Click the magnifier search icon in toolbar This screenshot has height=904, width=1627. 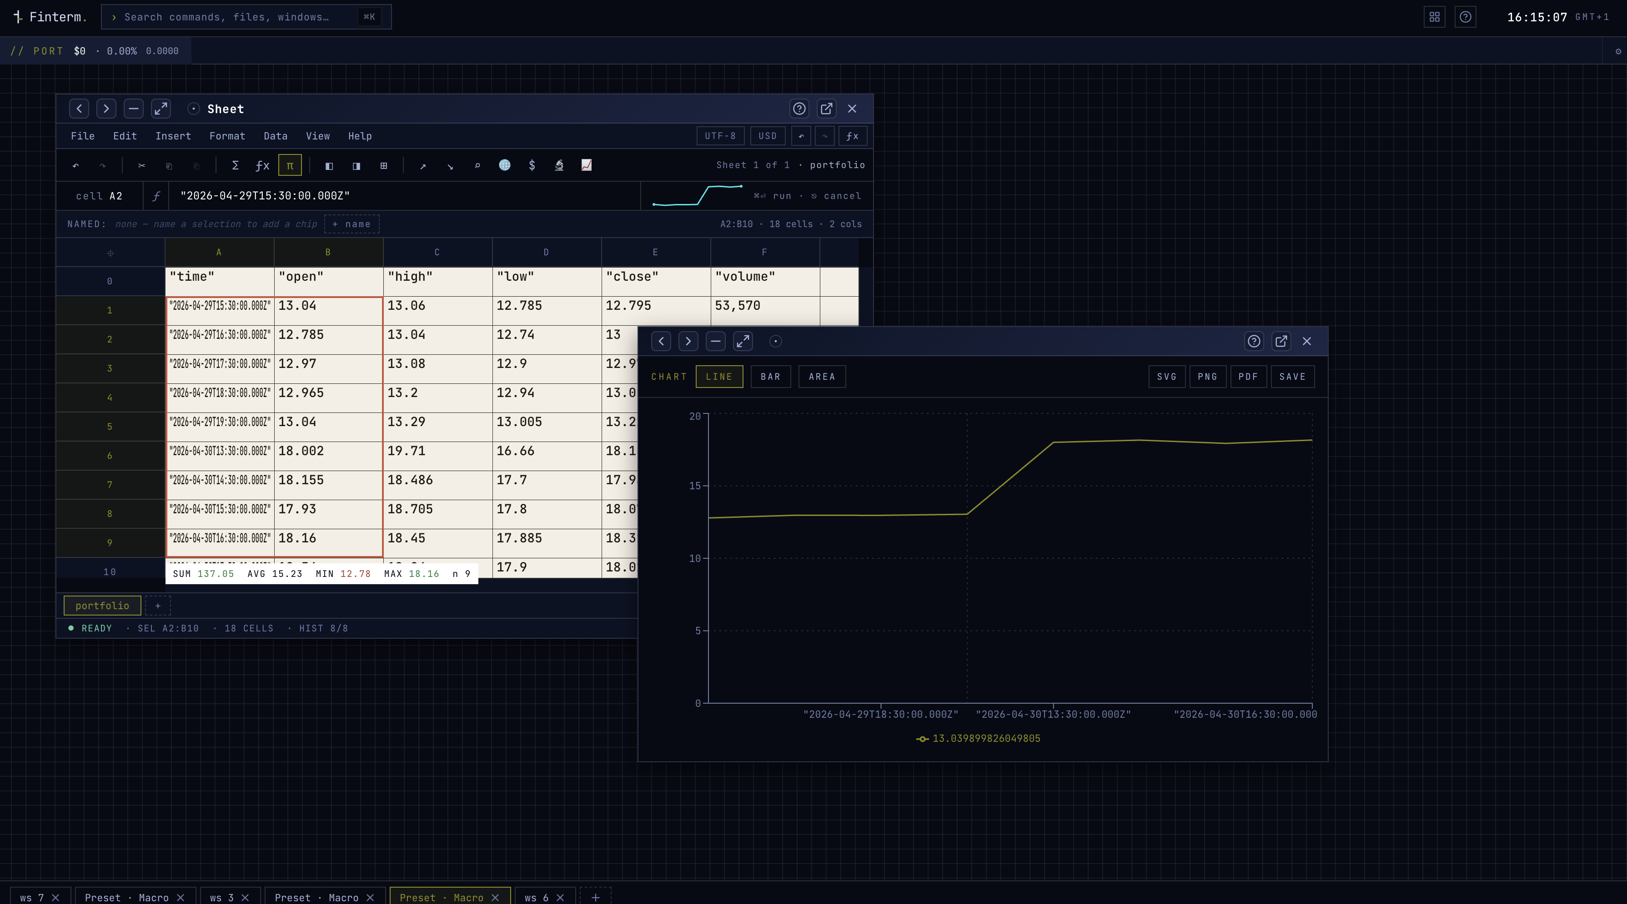point(477,165)
